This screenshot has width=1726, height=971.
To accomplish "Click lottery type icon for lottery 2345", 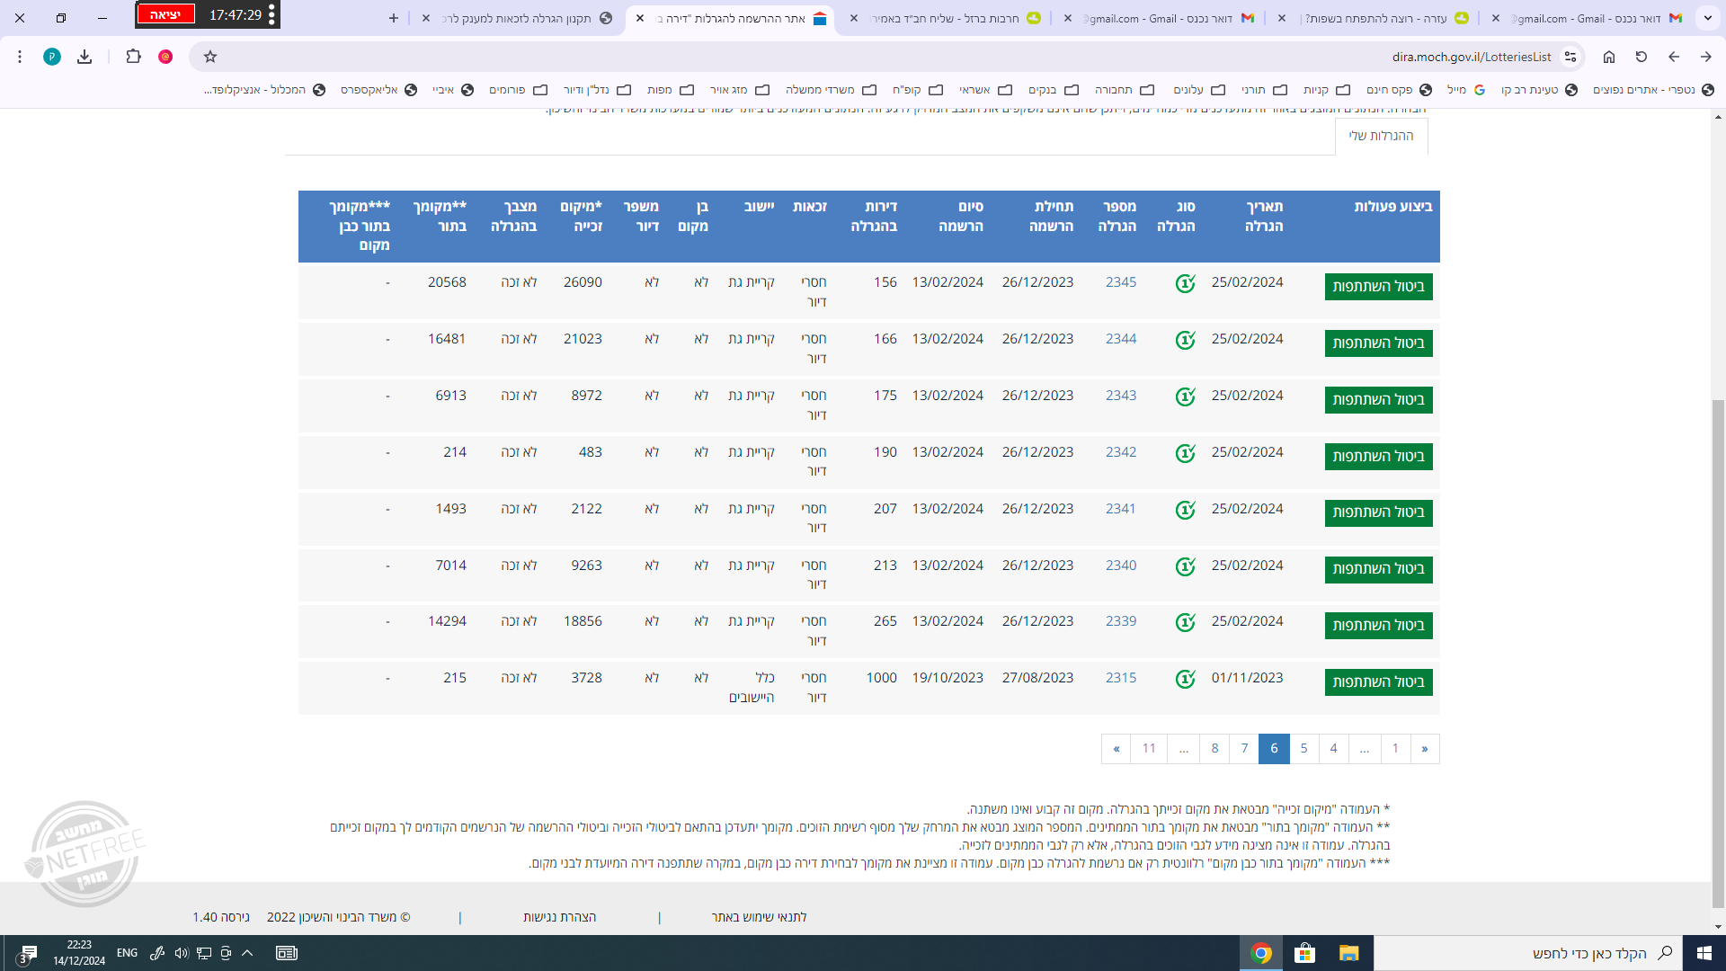I will 1185,284.
